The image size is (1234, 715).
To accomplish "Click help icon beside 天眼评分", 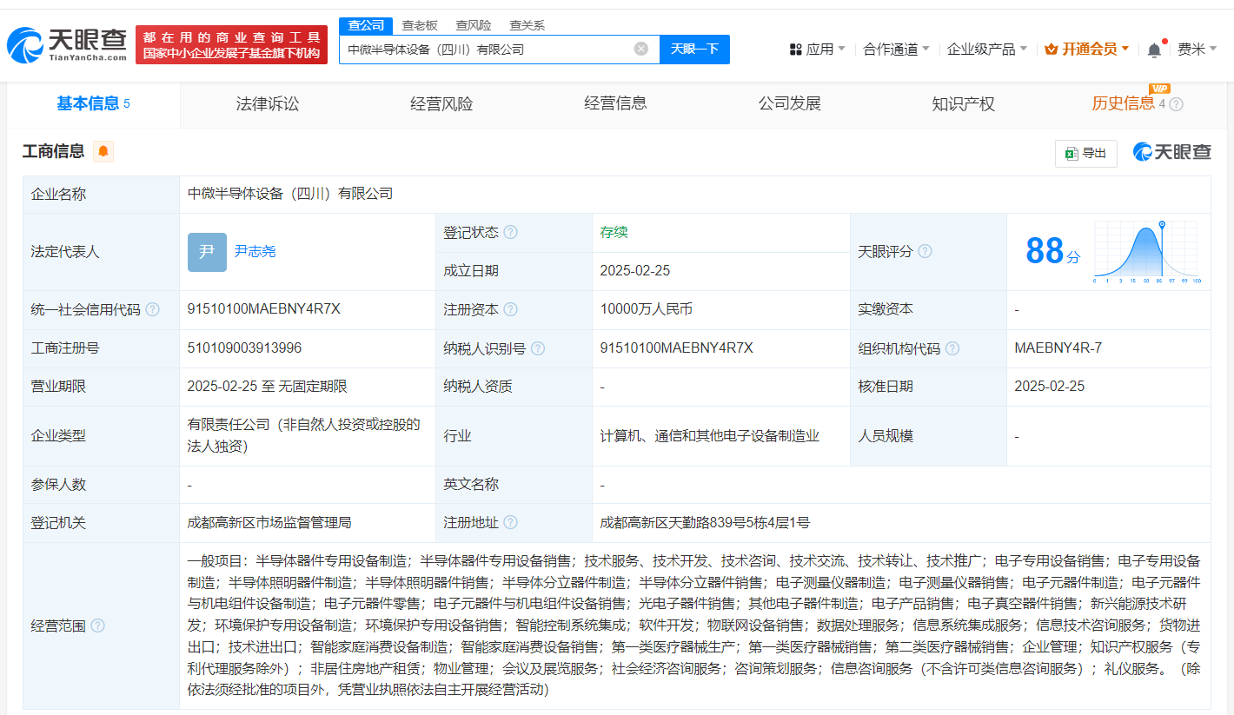I will coord(925,252).
